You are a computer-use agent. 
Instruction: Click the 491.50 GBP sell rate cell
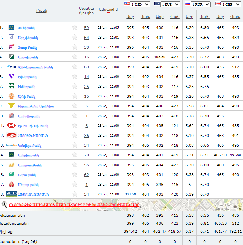235,155
